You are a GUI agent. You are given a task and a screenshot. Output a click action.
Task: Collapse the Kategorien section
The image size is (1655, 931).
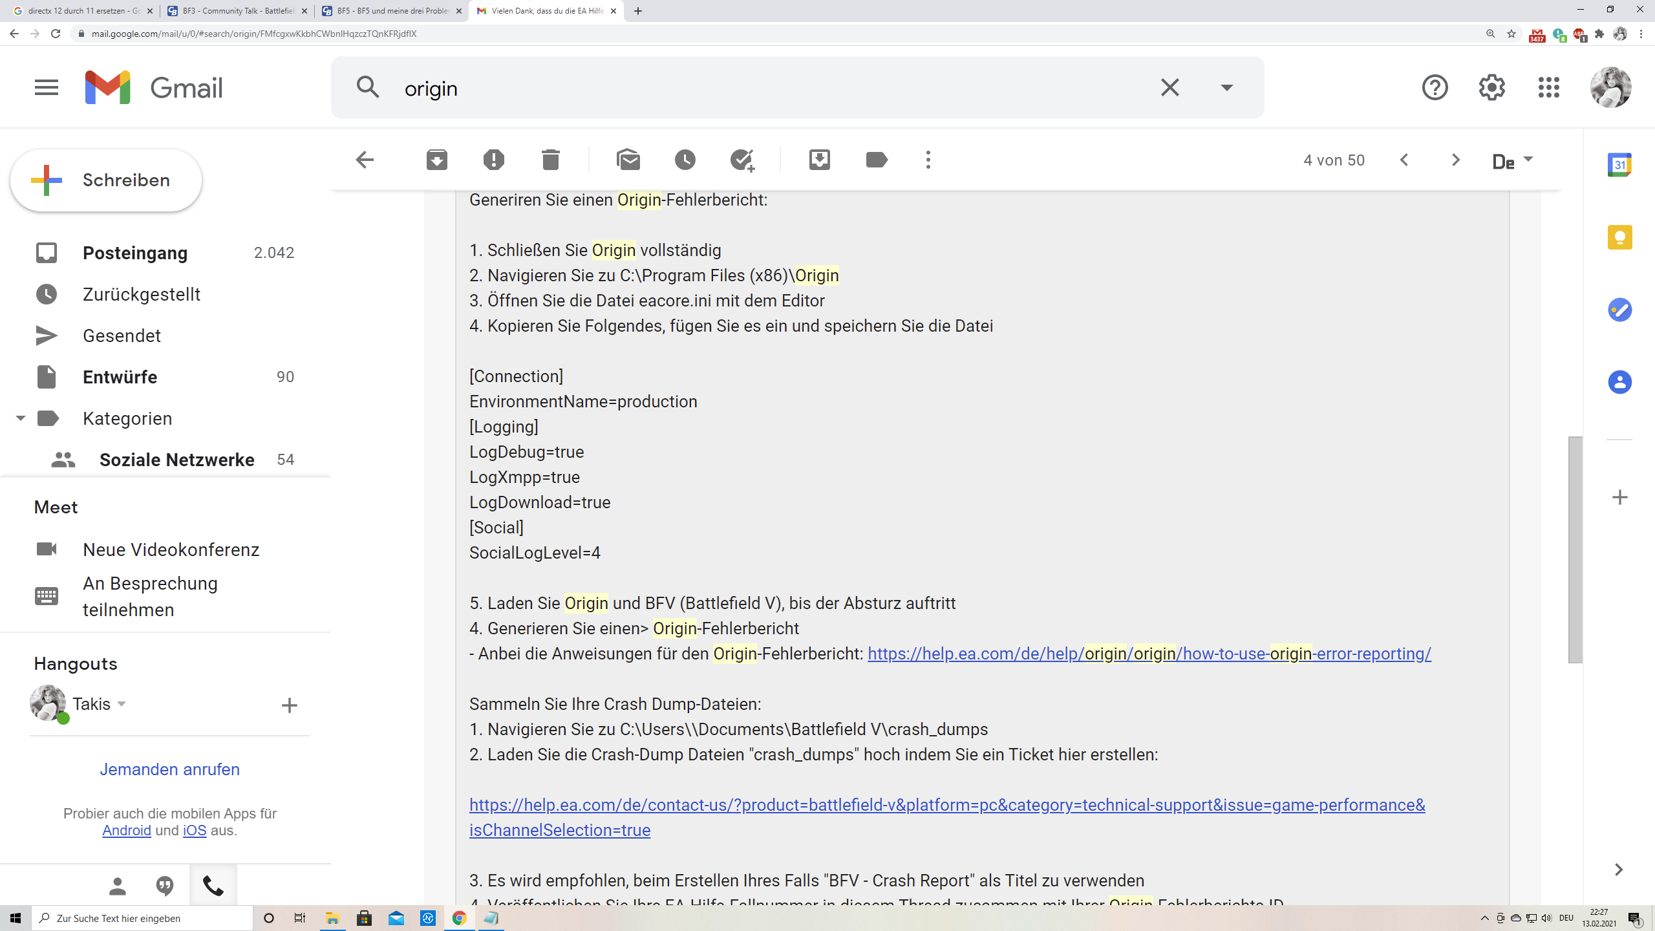tap(21, 418)
